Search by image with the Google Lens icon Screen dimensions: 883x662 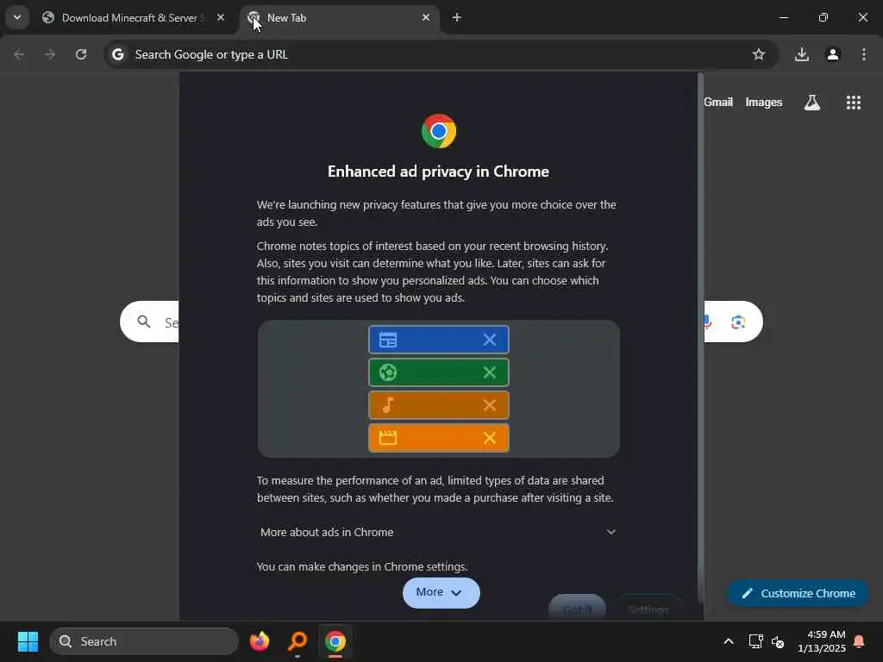pyautogui.click(x=738, y=322)
